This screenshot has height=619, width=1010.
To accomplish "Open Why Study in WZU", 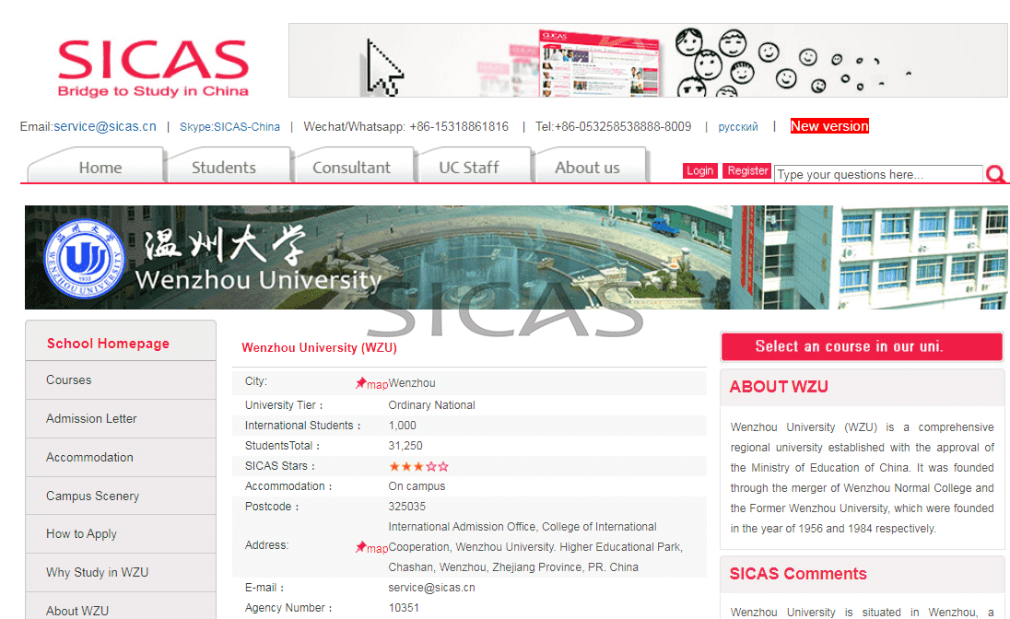I will pyautogui.click(x=121, y=573).
